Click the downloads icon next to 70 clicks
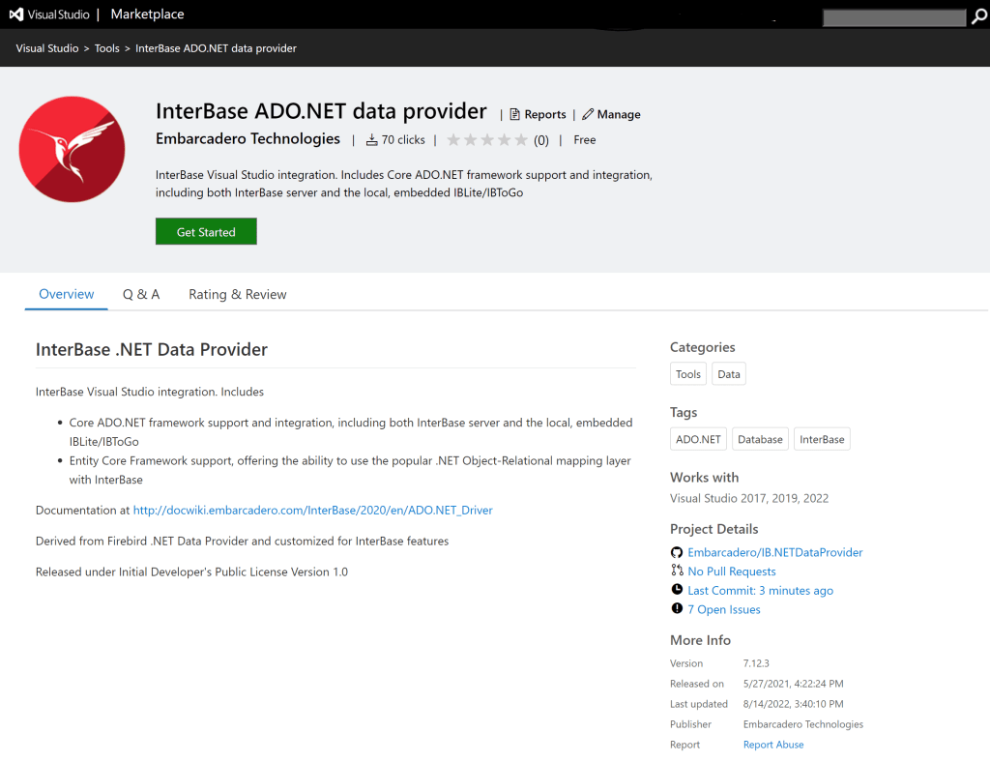This screenshot has width=990, height=762. 372,139
